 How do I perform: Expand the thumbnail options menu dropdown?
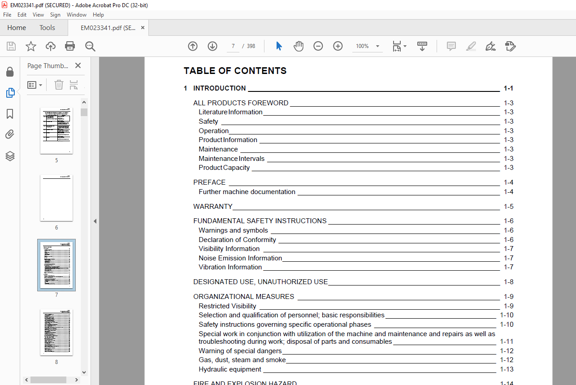click(x=35, y=85)
